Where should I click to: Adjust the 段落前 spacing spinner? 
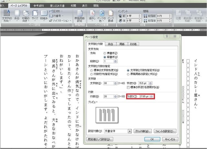tap(170, 16)
